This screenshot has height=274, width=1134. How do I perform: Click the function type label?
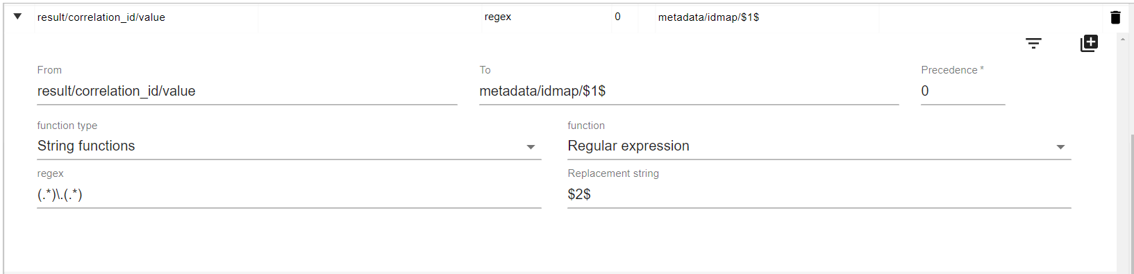(x=67, y=126)
